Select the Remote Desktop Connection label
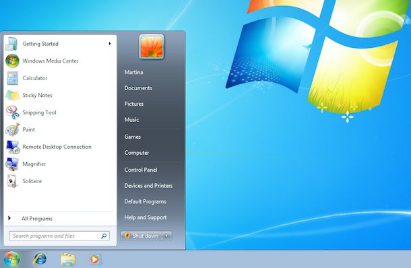The height and width of the screenshot is (268, 411). [57, 147]
